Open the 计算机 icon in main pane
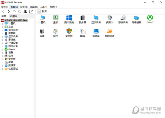The height and width of the screenshot is (118, 165). 42,19
